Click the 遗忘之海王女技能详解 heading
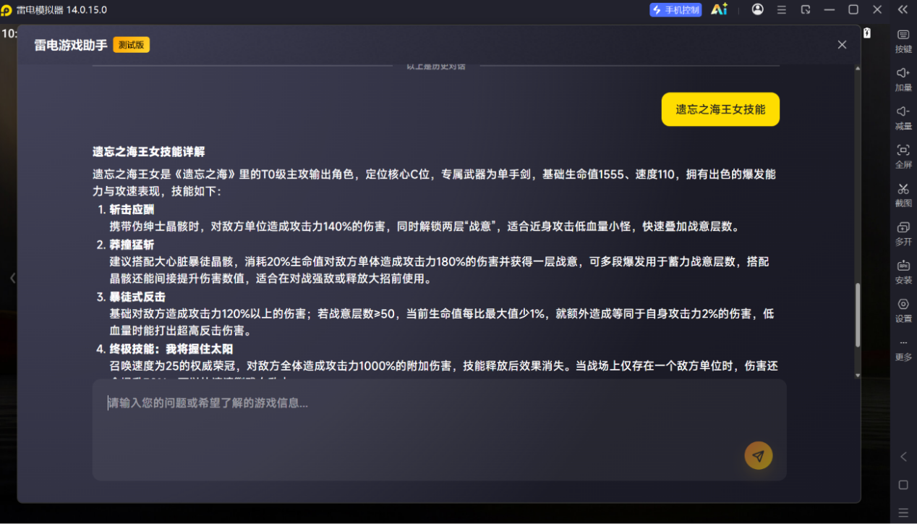 pos(148,152)
